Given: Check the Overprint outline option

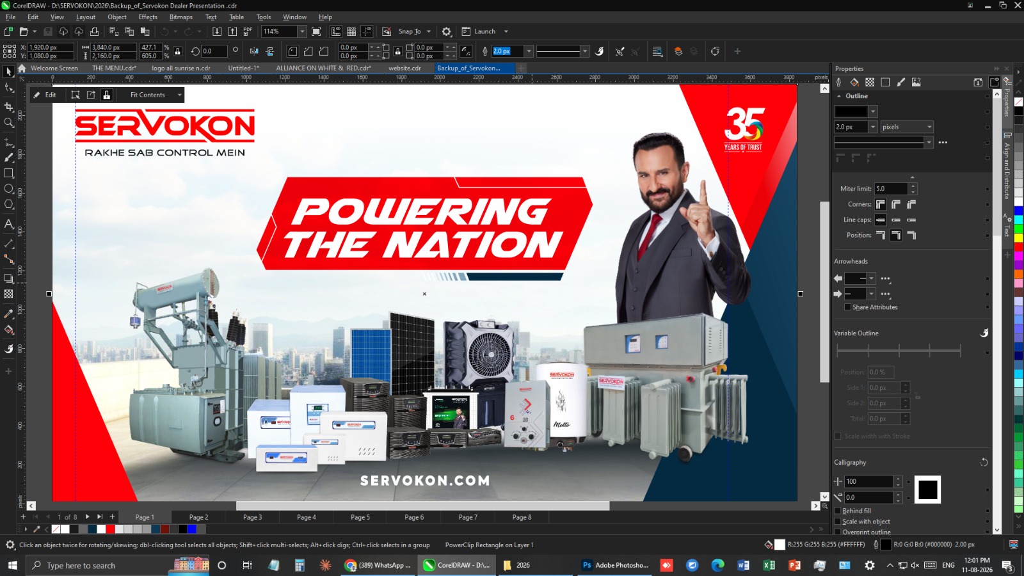Looking at the screenshot, I should tap(838, 532).
